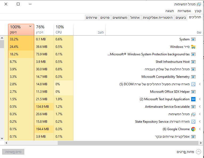This screenshot has width=204, height=158.
Task: Click the 24.4% disk value
Action: 14,47
